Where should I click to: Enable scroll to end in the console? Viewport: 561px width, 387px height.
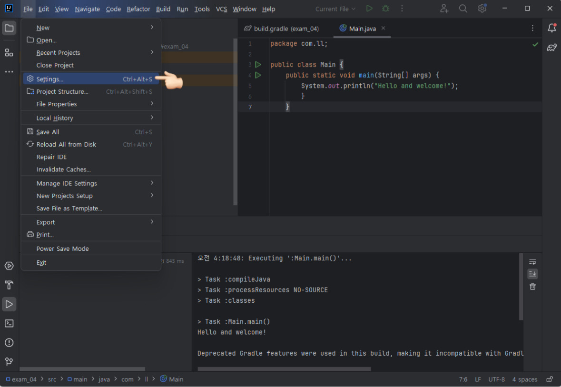tap(532, 274)
